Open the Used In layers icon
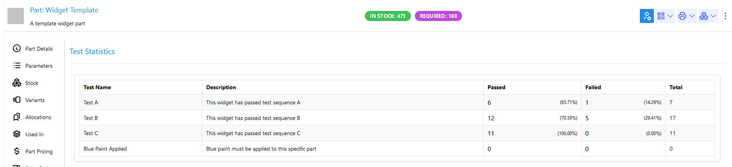Screen dimensions: 732x167 (x=17, y=134)
